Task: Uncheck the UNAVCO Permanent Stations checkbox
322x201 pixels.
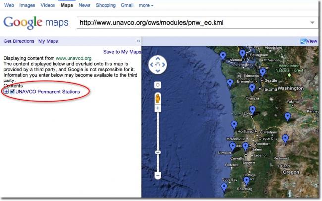Action: [x=12, y=92]
